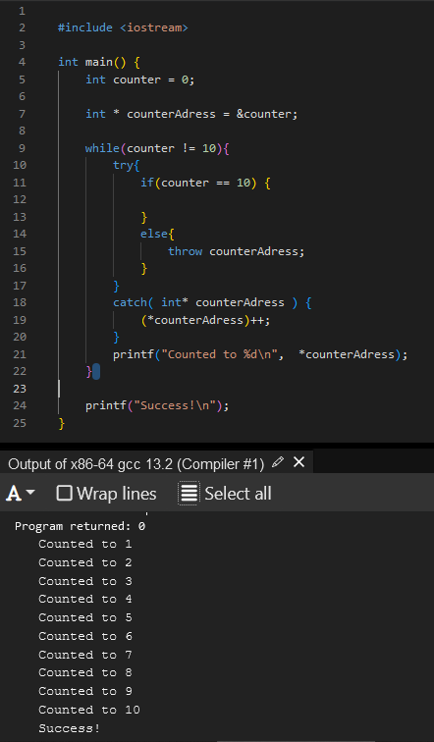
Task: Click the output line "Counted to 7"
Action: point(85,655)
